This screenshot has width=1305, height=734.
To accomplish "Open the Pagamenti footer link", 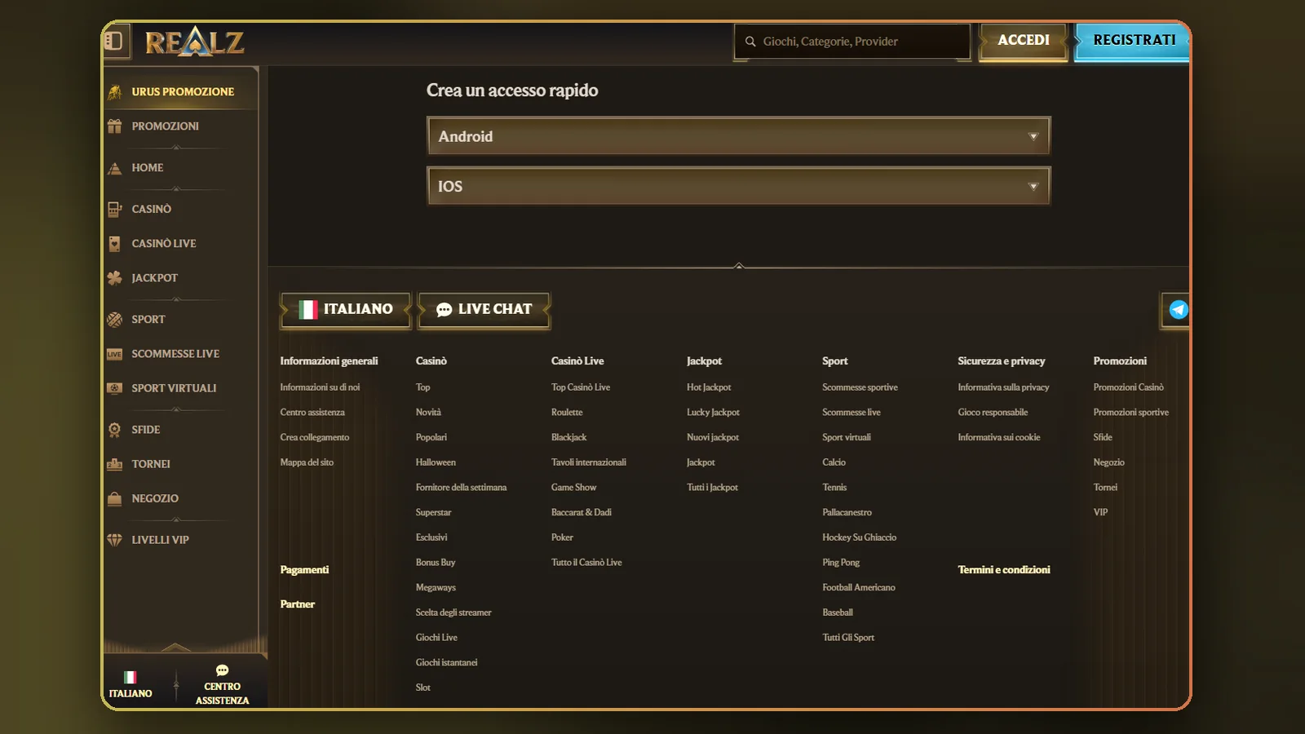I will pyautogui.click(x=304, y=570).
